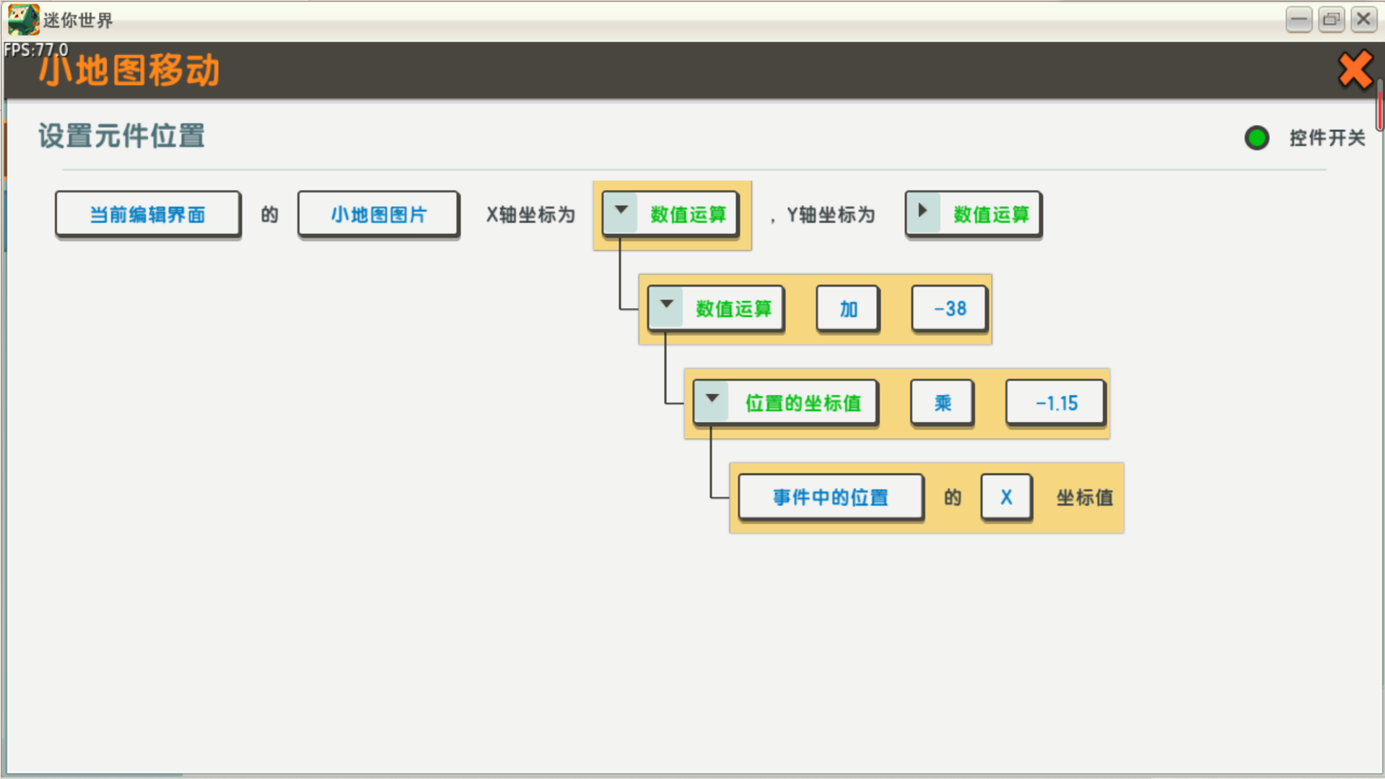Click the nested 数值运算 label beside 加
This screenshot has height=779, width=1385.
[733, 309]
